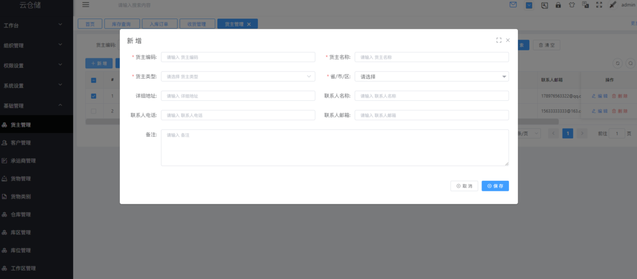Click into the 货主编码 input field
Screen dimensions: 637x279
(x=238, y=57)
